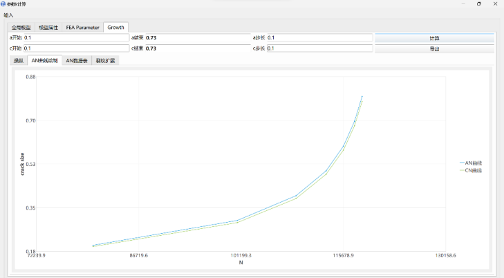Click the 'N' x-axis title
Screen dimensions: 504x278
pyautogui.click(x=241, y=263)
